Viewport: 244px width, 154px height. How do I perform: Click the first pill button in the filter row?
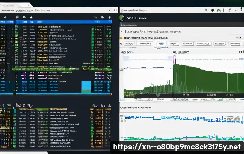pyautogui.click(x=129, y=44)
